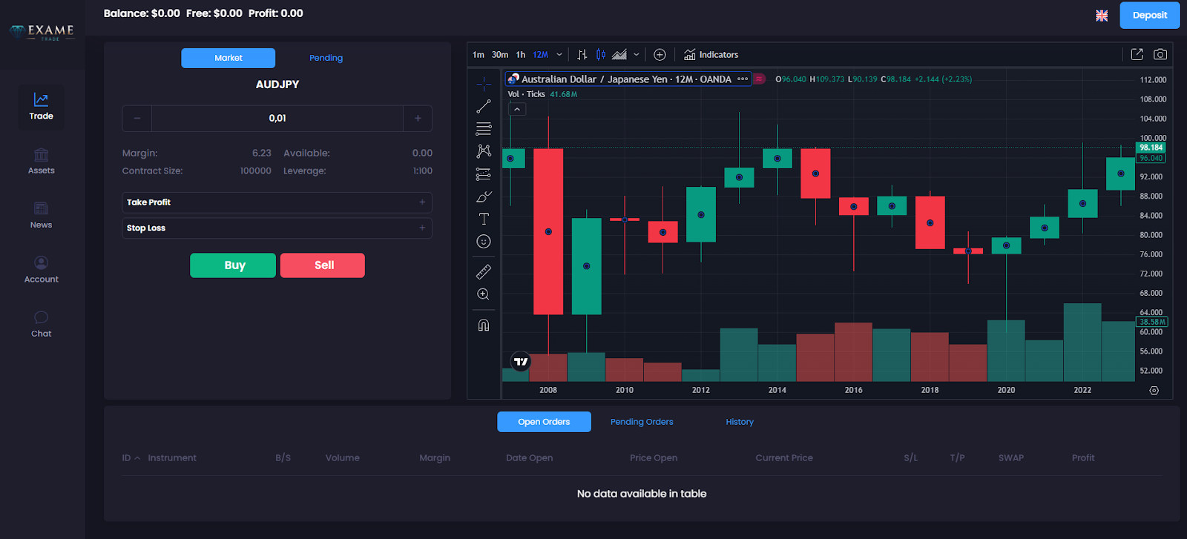Screen dimensions: 1187x539
Task: Open the News section in sidebar
Action: click(42, 215)
